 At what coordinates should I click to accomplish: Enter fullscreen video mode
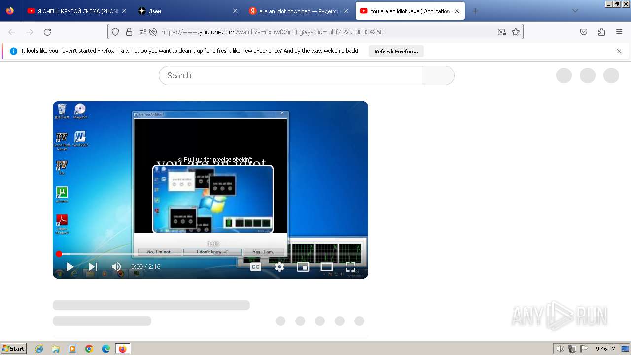[351, 267]
